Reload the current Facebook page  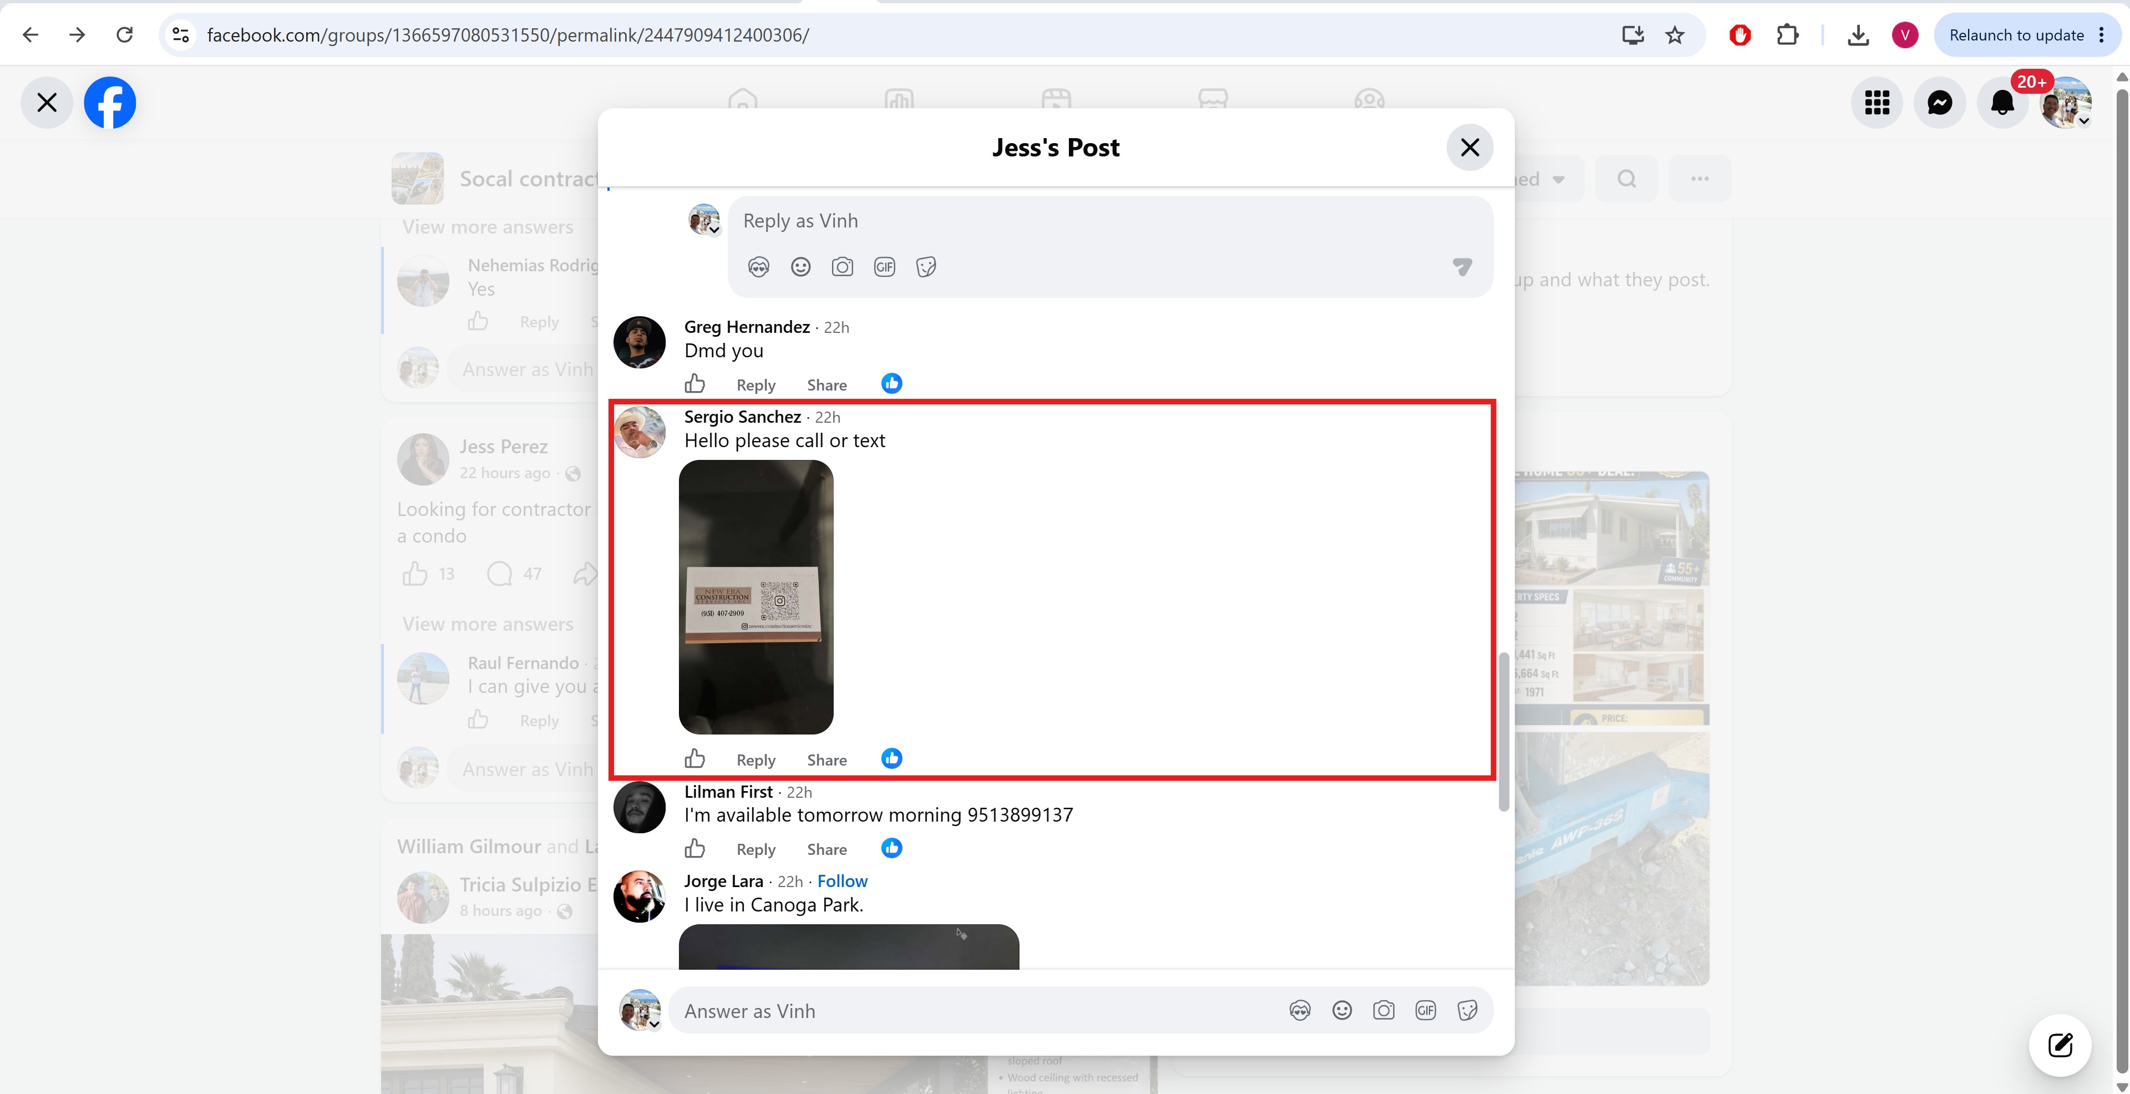click(x=125, y=35)
